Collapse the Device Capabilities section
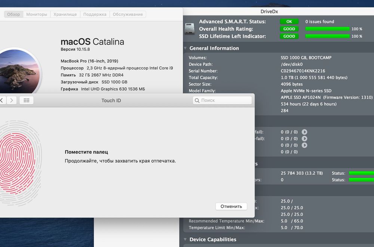The image size is (374, 247). [x=186, y=240]
